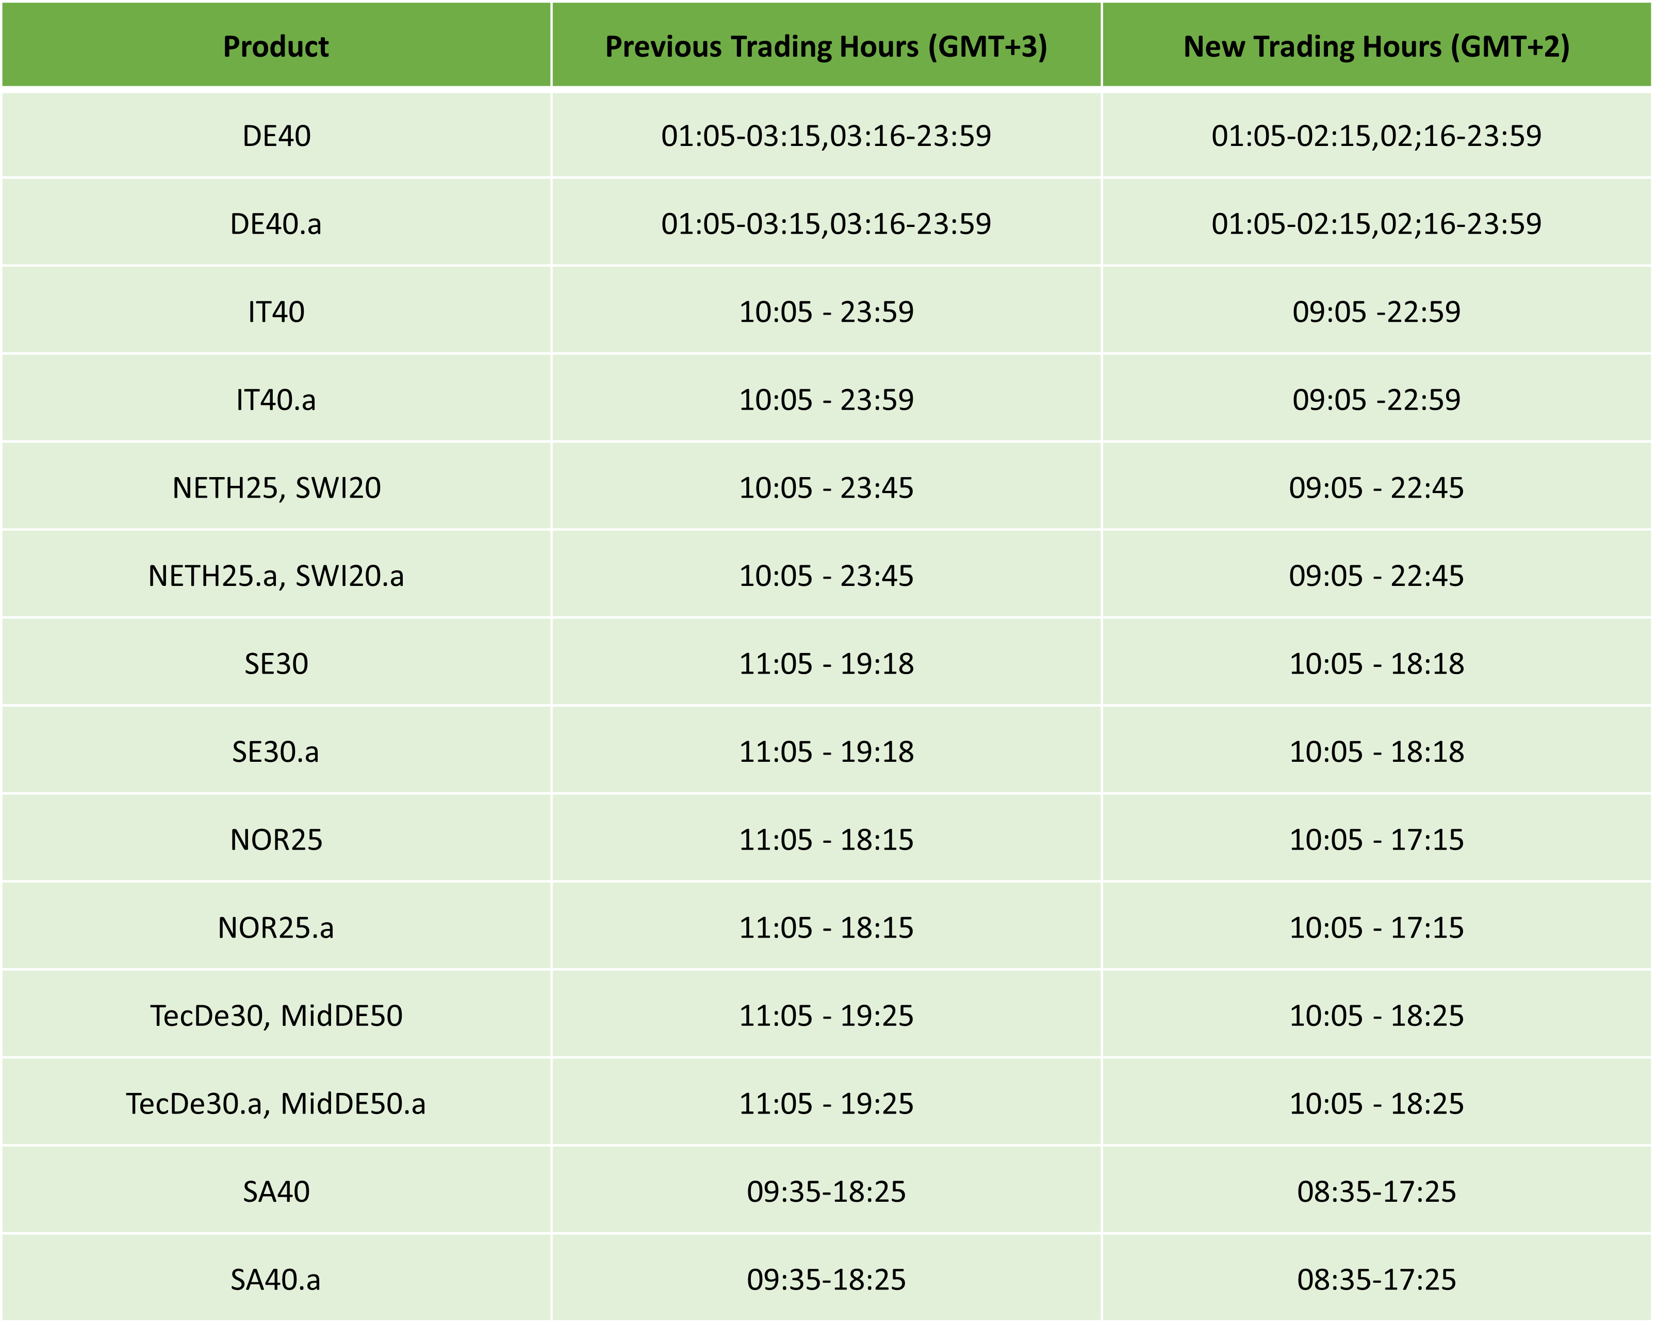Viewport: 1657px width, 1324px height.
Task: Select the NOR25.a product cell
Action: [276, 927]
